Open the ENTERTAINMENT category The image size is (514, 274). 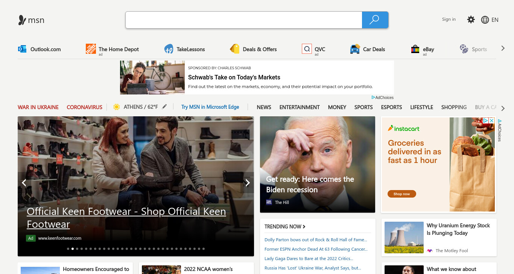coord(300,107)
